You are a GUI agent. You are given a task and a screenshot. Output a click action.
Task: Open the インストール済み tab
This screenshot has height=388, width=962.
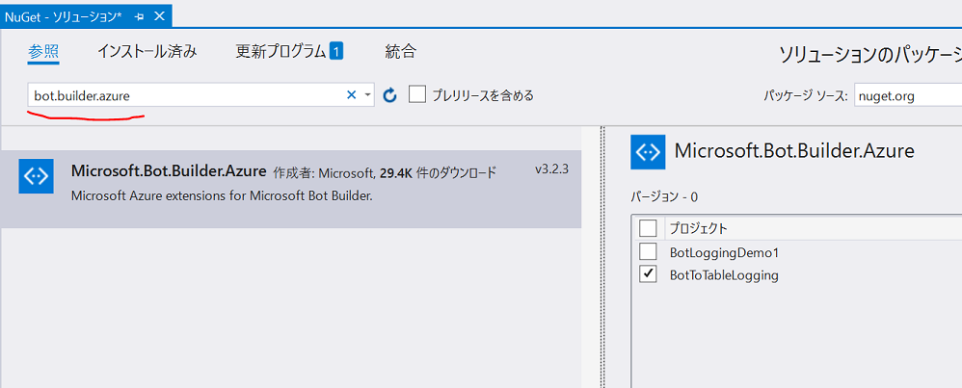coord(147,51)
